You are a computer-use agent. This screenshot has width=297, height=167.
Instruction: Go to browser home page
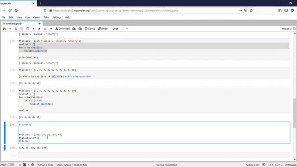16,10
